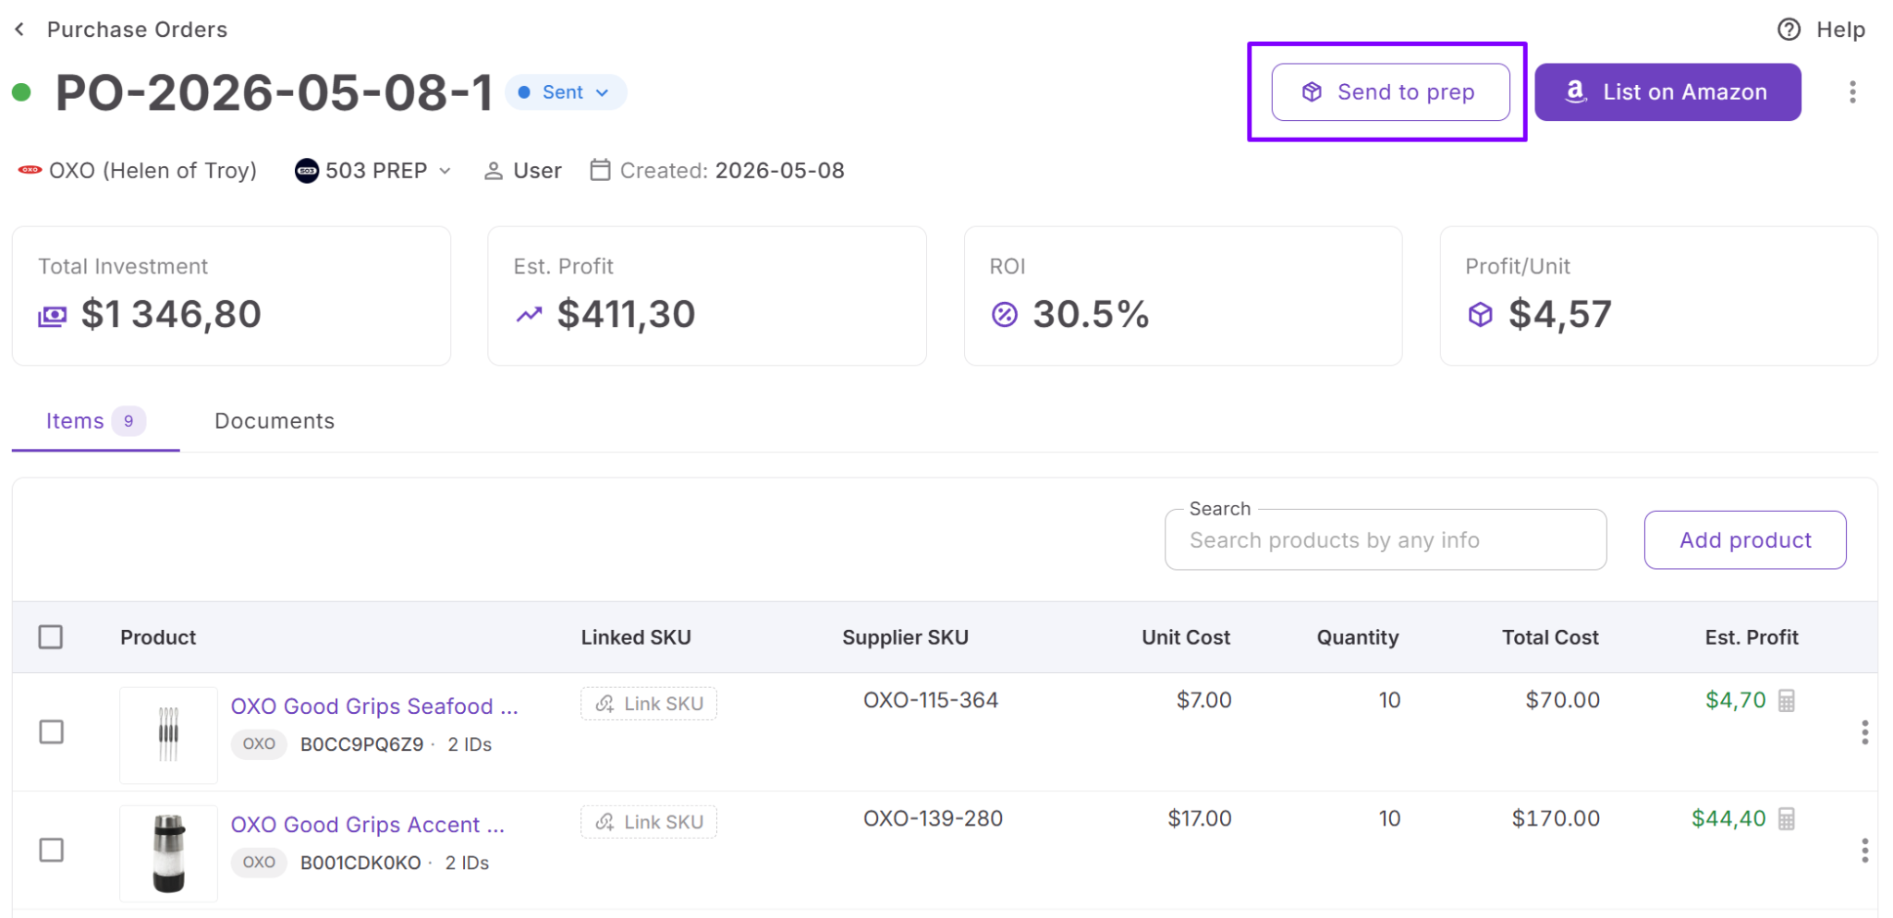Toggle the select-all products checkbox
Screen dimensions: 1893x918
51,637
